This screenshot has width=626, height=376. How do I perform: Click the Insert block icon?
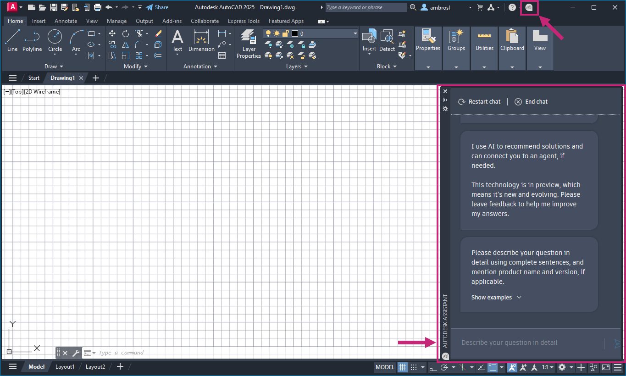(369, 40)
